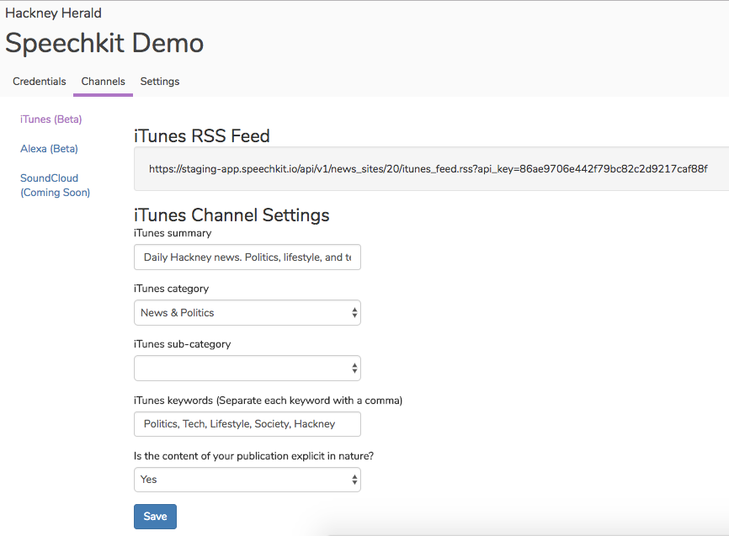729x536 pixels.
Task: Click the iTunes RSS feed URL
Action: point(428,169)
